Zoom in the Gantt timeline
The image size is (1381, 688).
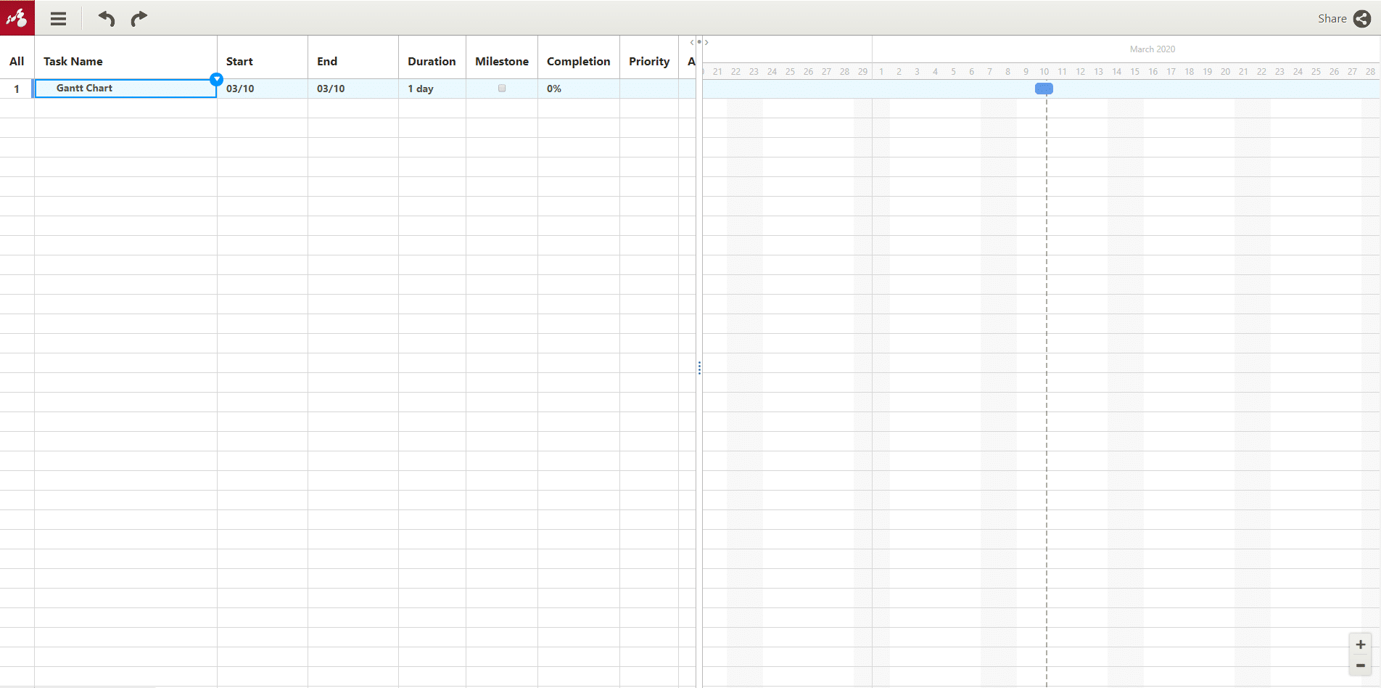point(1361,644)
